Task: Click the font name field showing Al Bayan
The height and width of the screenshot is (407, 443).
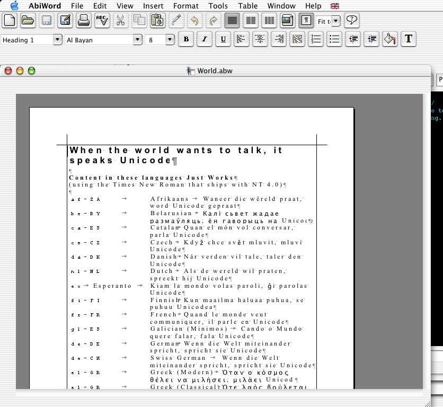Action: coord(99,40)
